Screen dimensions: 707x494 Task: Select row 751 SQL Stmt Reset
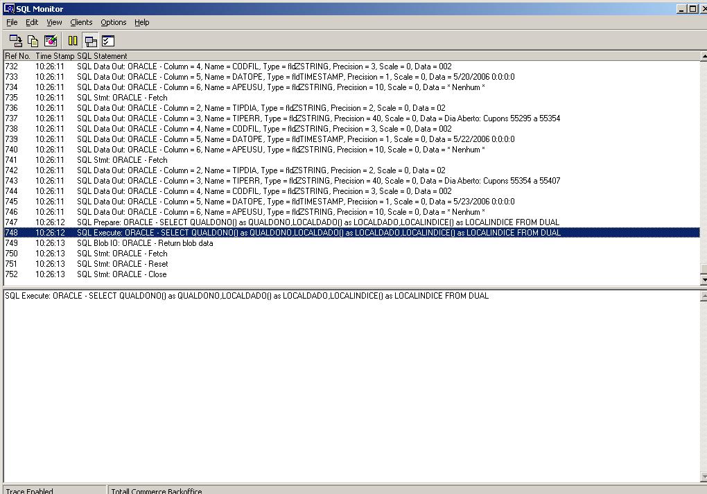(351, 263)
